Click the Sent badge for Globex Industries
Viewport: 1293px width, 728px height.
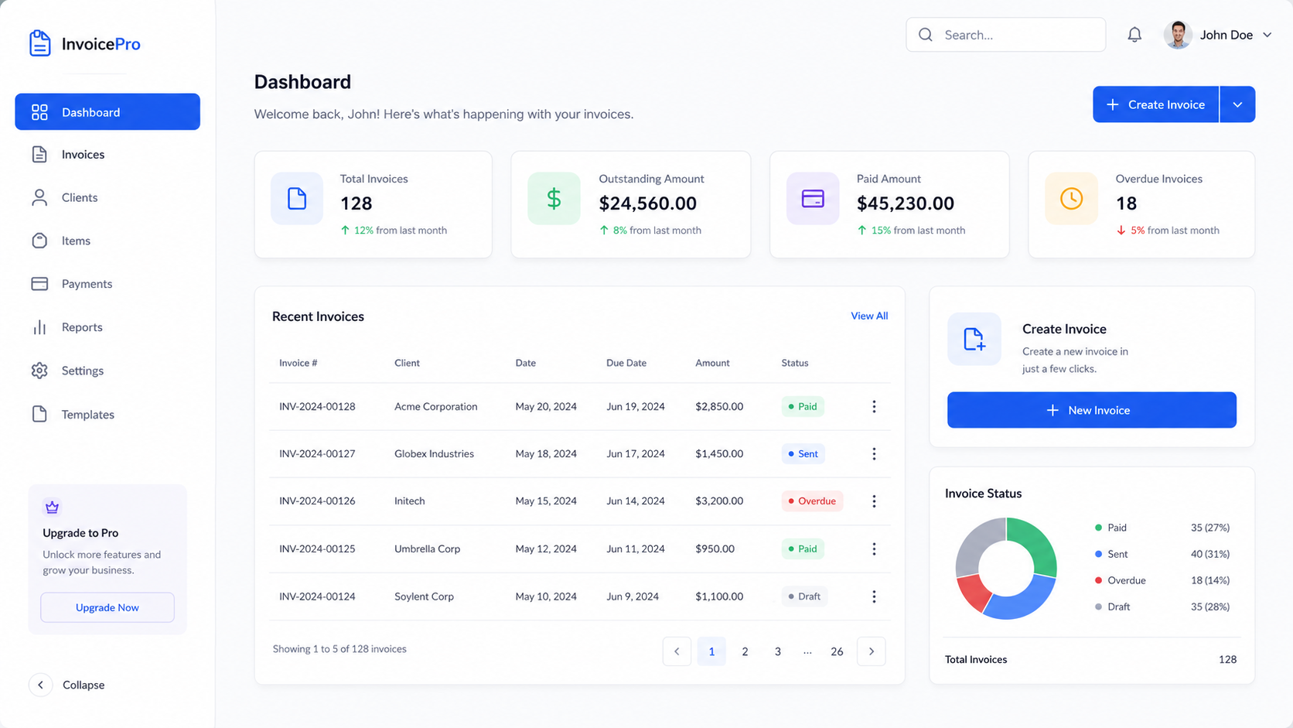[803, 454]
